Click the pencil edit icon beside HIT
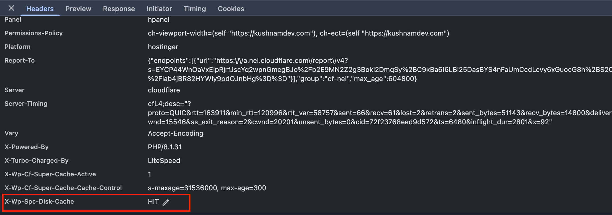Image resolution: width=612 pixels, height=215 pixels. [x=166, y=202]
